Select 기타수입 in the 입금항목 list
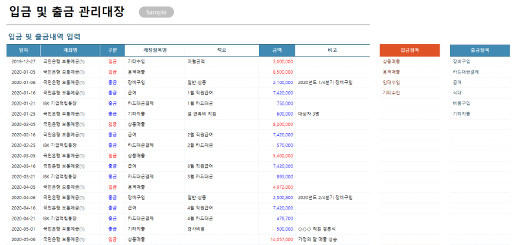The image size is (518, 245). [391, 93]
